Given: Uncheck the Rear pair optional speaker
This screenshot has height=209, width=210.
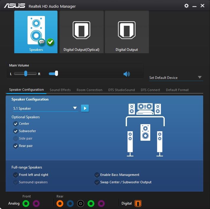Looking at the screenshot, I should pyautogui.click(x=16, y=146).
